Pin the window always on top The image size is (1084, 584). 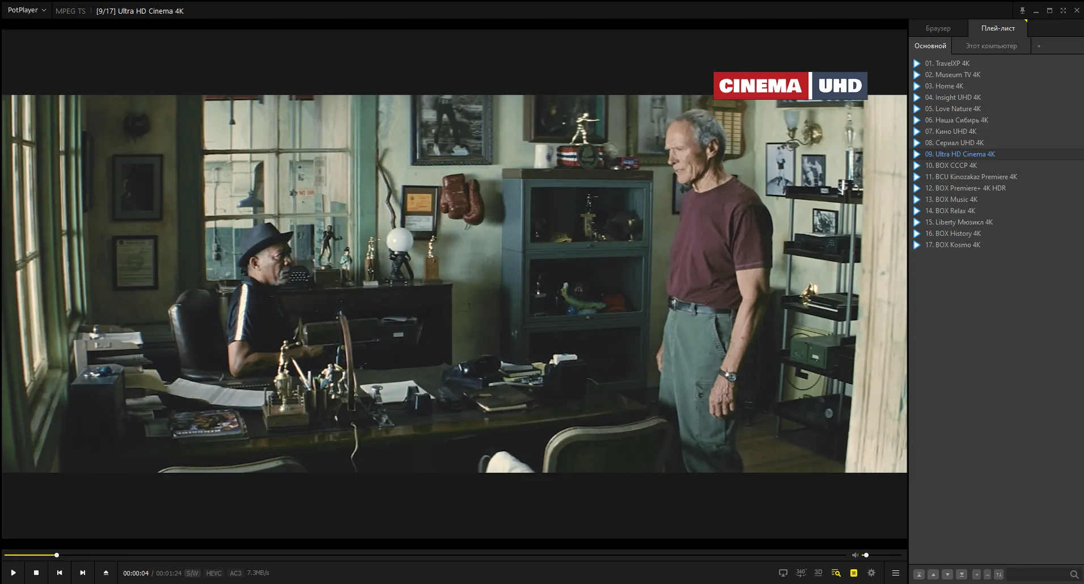1022,10
